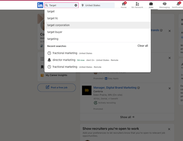Clear the Target search text
Image resolution: width=183 pixels, height=141 pixels.
pos(76,5)
